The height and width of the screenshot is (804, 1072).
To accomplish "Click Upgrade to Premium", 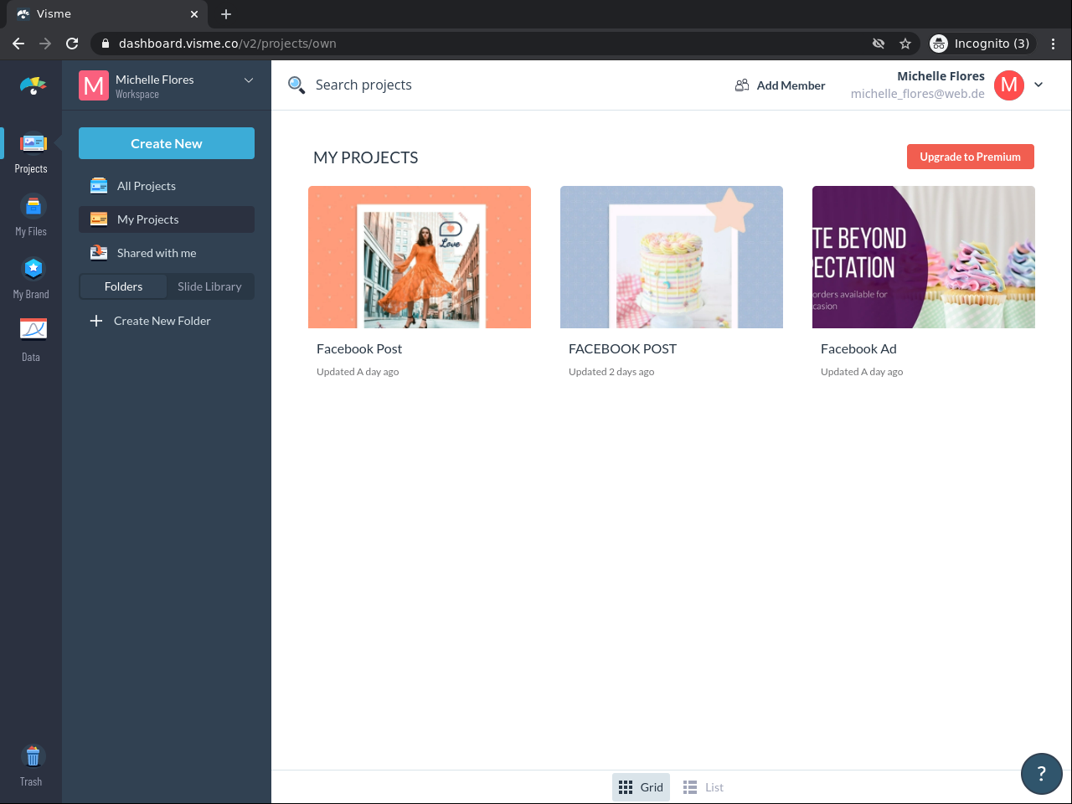I will [971, 157].
